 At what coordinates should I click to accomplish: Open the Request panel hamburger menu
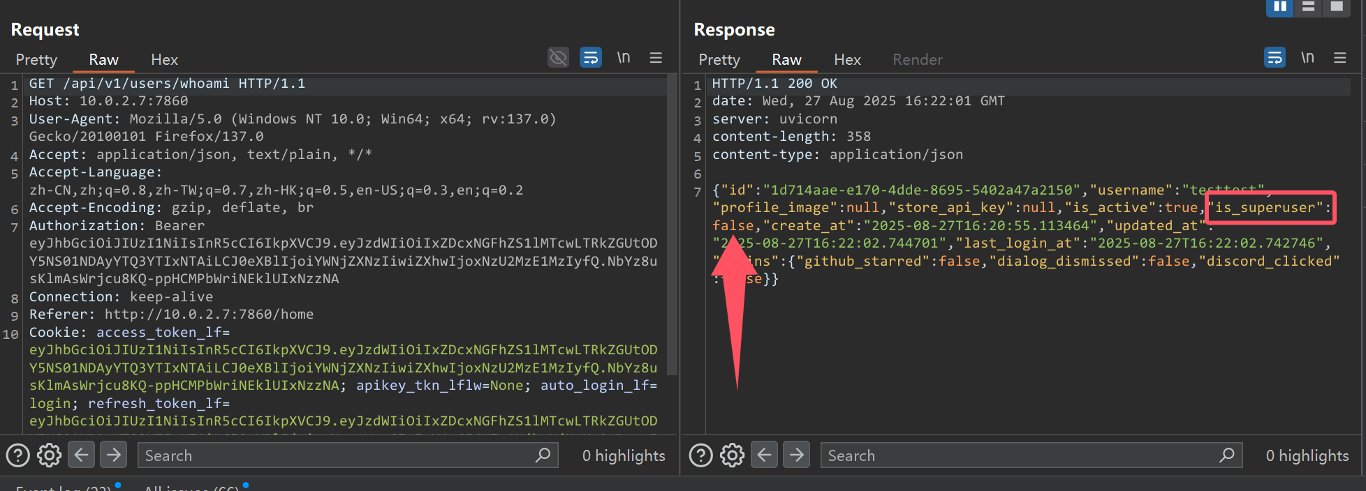click(656, 57)
